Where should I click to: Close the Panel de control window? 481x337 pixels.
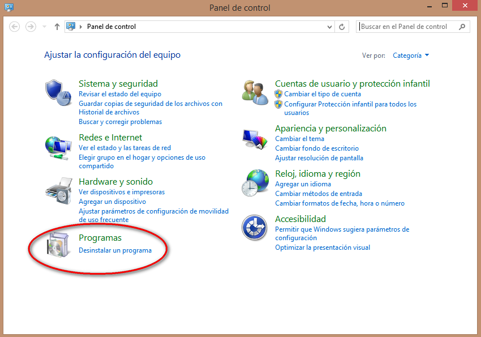point(465,6)
